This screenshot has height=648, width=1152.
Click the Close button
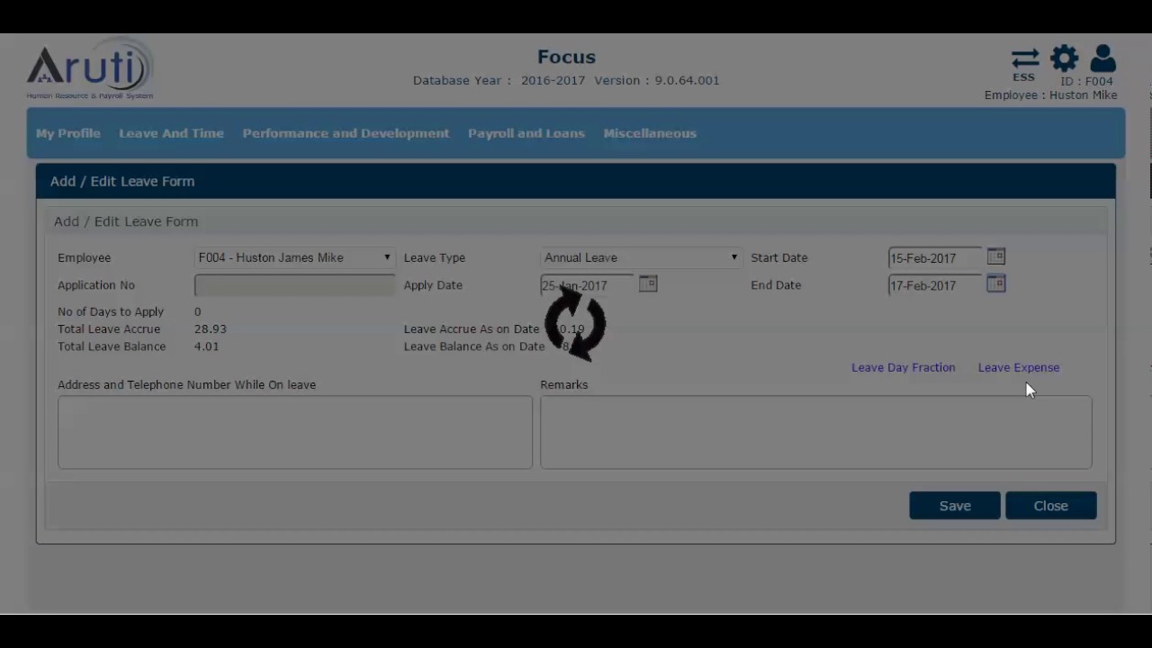tap(1050, 506)
